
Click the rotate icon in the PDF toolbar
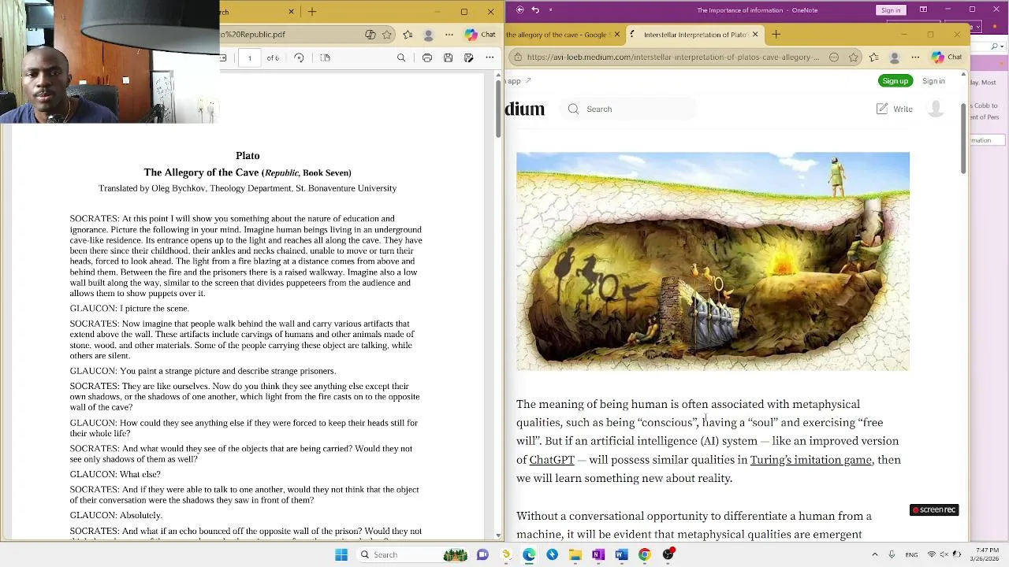tap(299, 57)
